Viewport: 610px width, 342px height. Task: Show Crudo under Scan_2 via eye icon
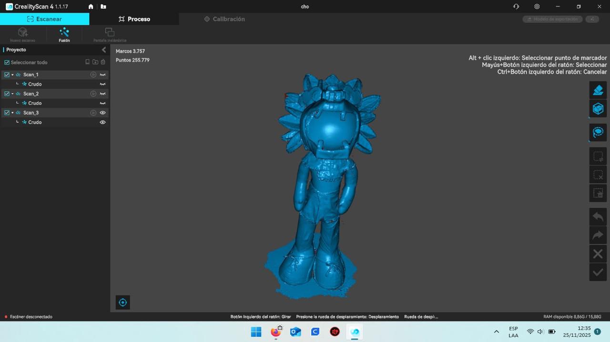coord(102,103)
